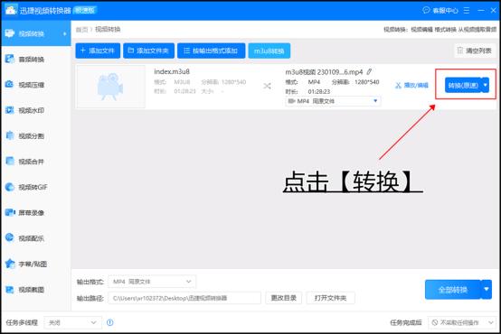
Task: Click the 视频配乐 sidebar icon
Action: coord(10,238)
